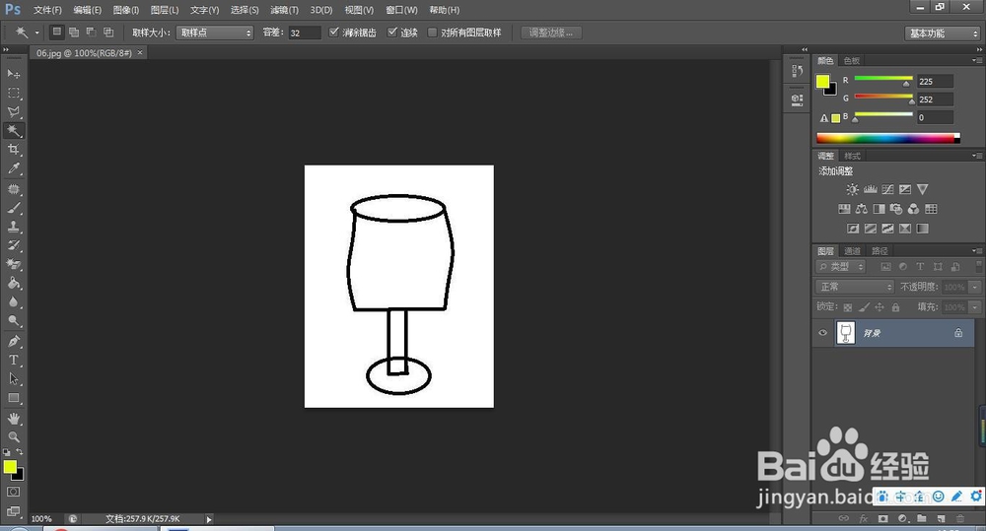986x531 pixels.
Task: Click Intersect with Selection mode button
Action: coord(108,33)
